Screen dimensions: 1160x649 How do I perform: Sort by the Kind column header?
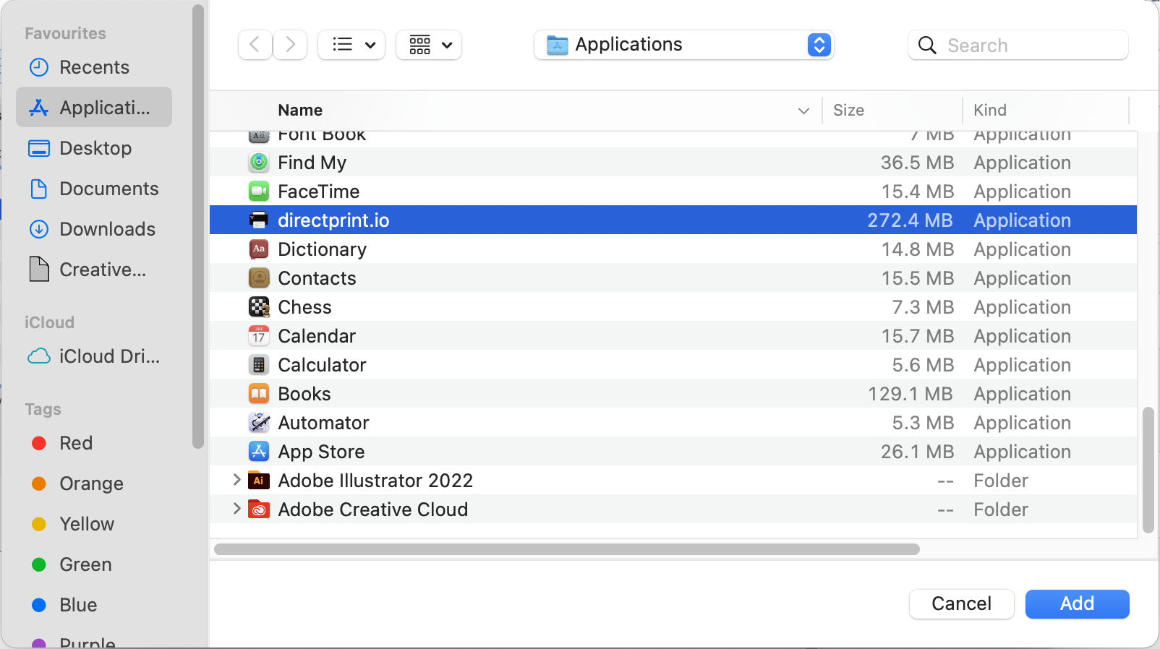coord(990,111)
